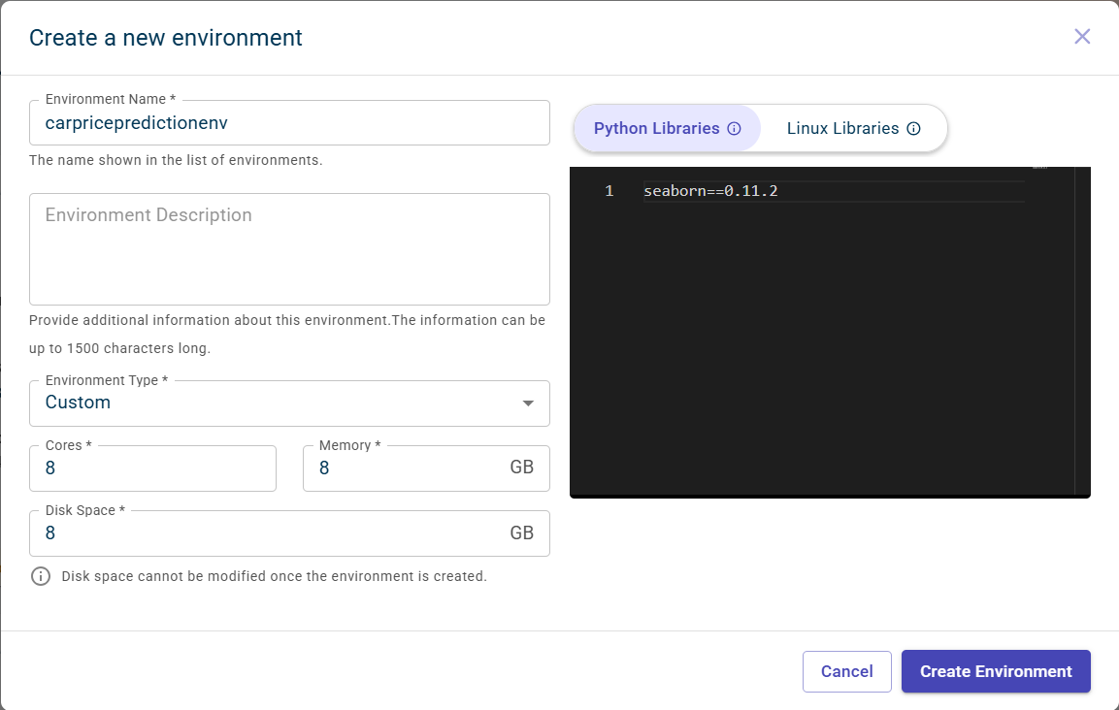Click the seaborn==0.11.2 line in the editor
The width and height of the screenshot is (1119, 710).
710,191
